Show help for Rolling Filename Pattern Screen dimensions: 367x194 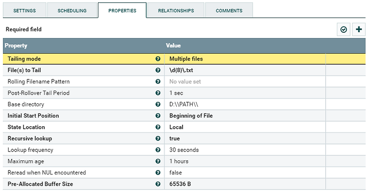click(158, 81)
